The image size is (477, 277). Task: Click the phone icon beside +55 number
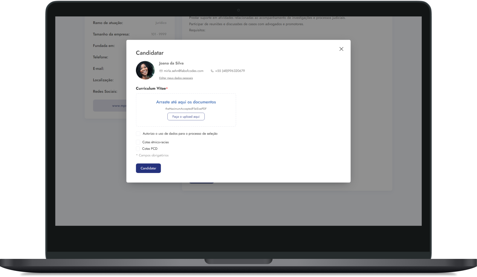pos(212,71)
